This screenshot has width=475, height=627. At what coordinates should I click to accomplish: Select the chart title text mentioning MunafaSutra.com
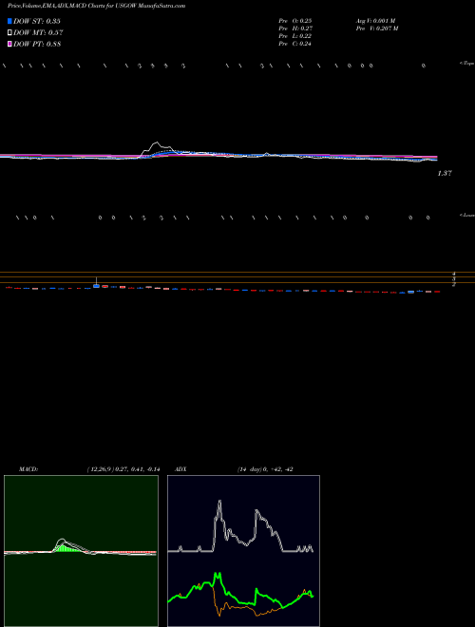click(x=96, y=7)
